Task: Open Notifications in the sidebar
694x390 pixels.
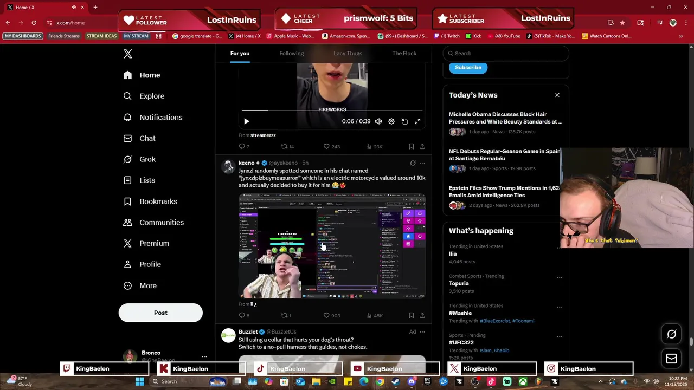Action: [153, 117]
